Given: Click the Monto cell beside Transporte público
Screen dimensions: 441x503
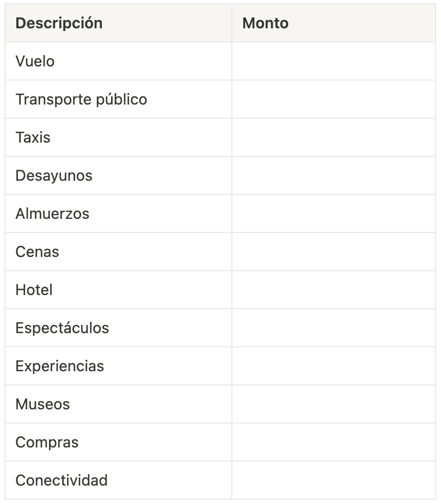Looking at the screenshot, I should pos(334,100).
